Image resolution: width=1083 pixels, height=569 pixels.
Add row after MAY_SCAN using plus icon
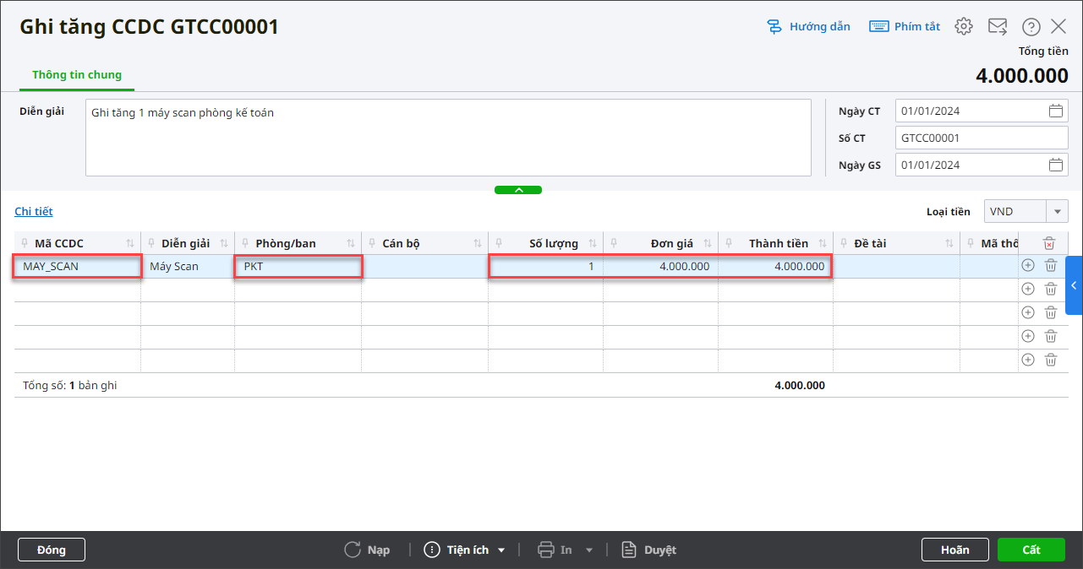1028,265
